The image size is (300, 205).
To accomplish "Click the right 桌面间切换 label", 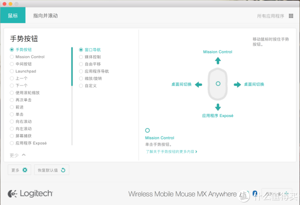I will tap(254, 84).
